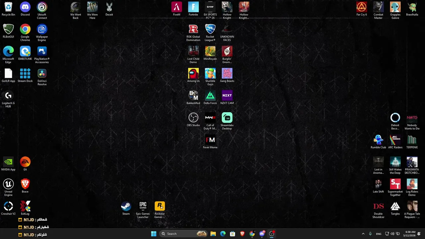The width and height of the screenshot is (425, 239).
Task: Select the Delta Force icon
Action: [x=210, y=98]
